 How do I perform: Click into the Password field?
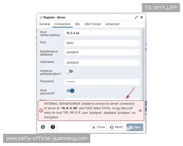tap(102, 82)
